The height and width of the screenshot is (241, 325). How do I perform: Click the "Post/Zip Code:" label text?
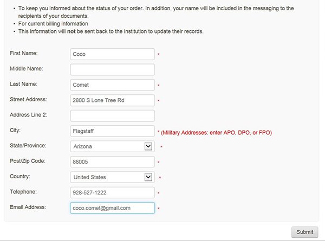pos(27,161)
